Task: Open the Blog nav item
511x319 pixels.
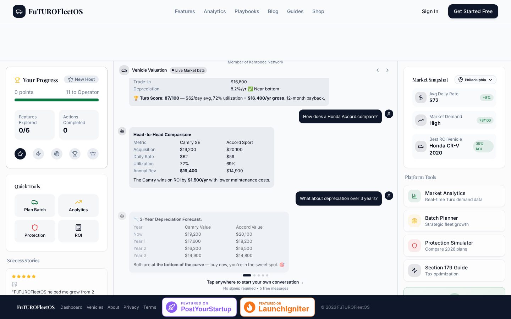Action: [273, 11]
